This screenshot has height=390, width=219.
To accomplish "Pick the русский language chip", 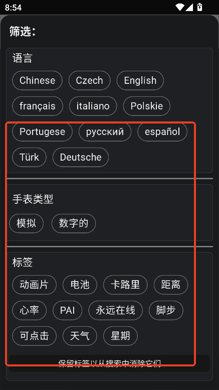I will (x=105, y=132).
